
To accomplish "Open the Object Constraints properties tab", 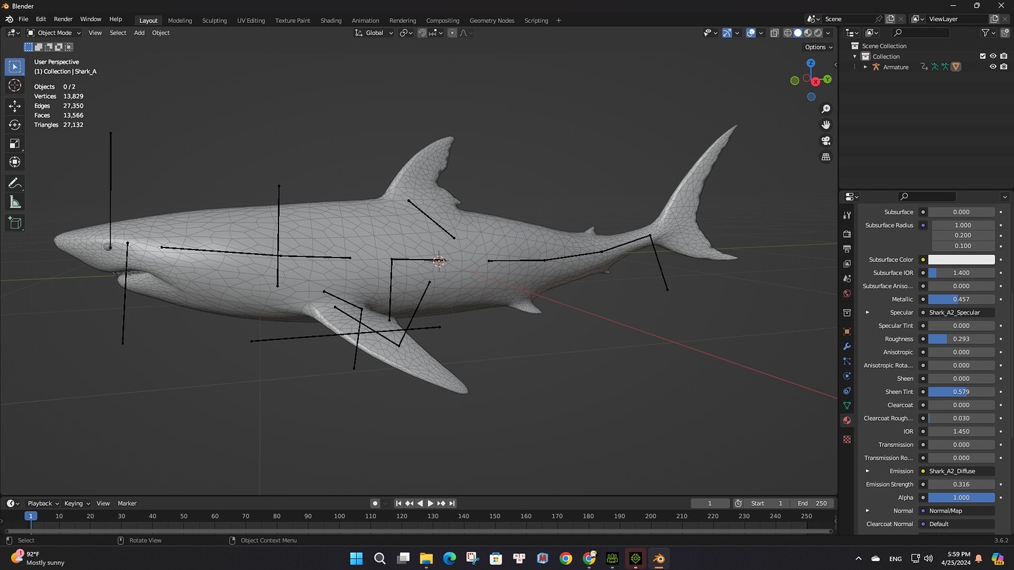I will 847,391.
